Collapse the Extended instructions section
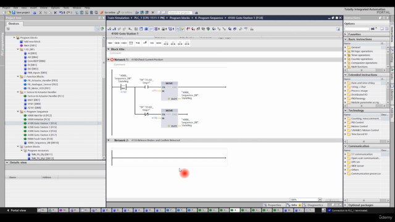This screenshot has height=222, width=395. click(346, 75)
